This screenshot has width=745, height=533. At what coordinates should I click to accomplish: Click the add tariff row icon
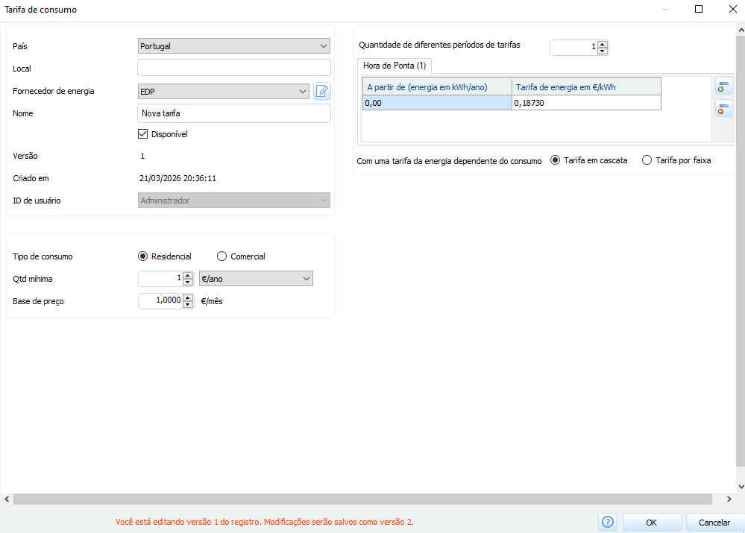pos(723,86)
